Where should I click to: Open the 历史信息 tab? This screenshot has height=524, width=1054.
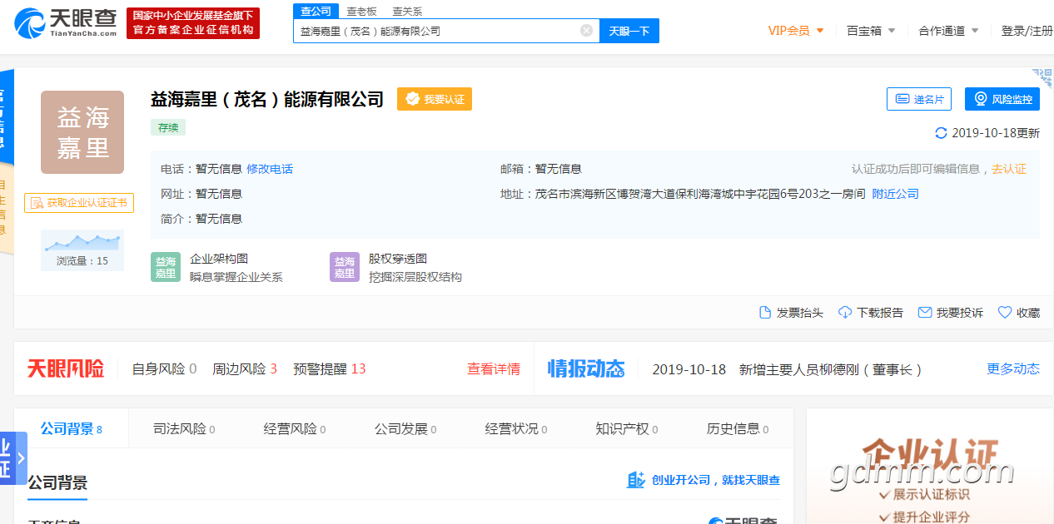click(x=738, y=429)
